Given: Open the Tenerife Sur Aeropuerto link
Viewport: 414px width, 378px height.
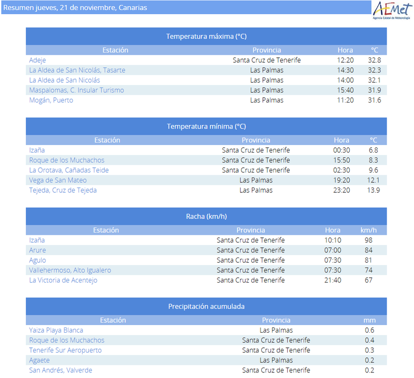Looking at the screenshot, I should (x=65, y=350).
